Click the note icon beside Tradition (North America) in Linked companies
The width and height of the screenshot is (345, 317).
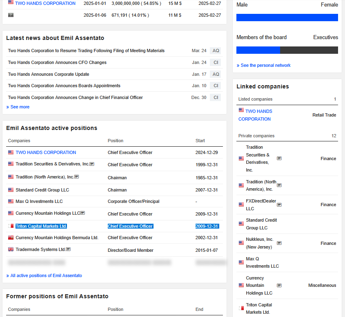point(279,185)
